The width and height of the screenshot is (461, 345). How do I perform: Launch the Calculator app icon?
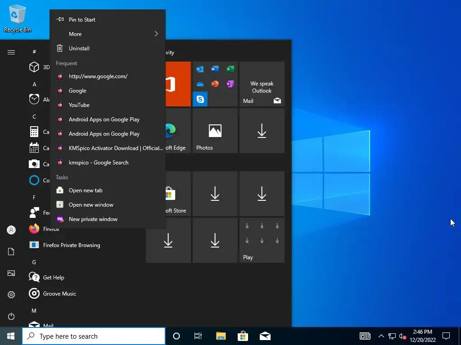tap(34, 132)
